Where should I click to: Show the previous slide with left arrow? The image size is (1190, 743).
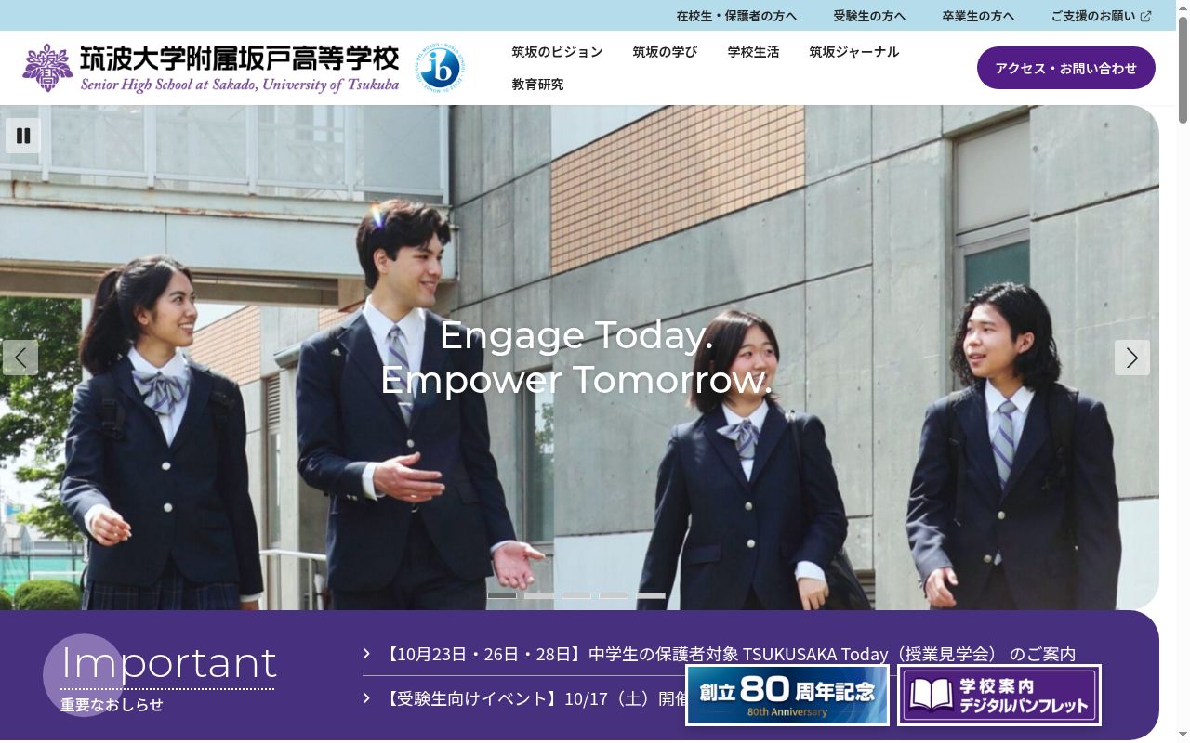click(x=20, y=358)
